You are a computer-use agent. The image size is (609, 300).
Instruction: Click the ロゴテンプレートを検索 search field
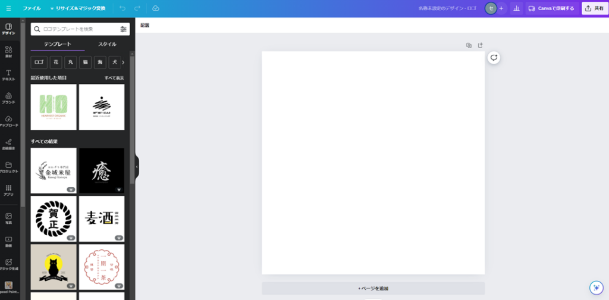(x=77, y=29)
